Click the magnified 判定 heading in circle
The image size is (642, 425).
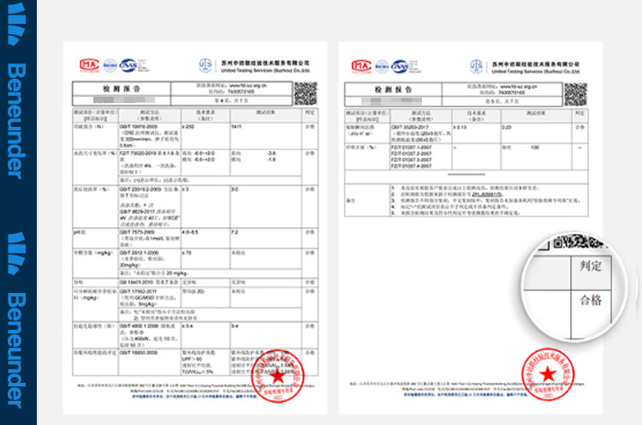point(591,266)
